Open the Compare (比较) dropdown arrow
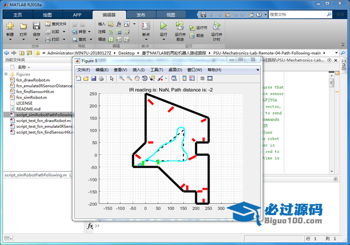The image size is (350, 245). (x=64, y=32)
